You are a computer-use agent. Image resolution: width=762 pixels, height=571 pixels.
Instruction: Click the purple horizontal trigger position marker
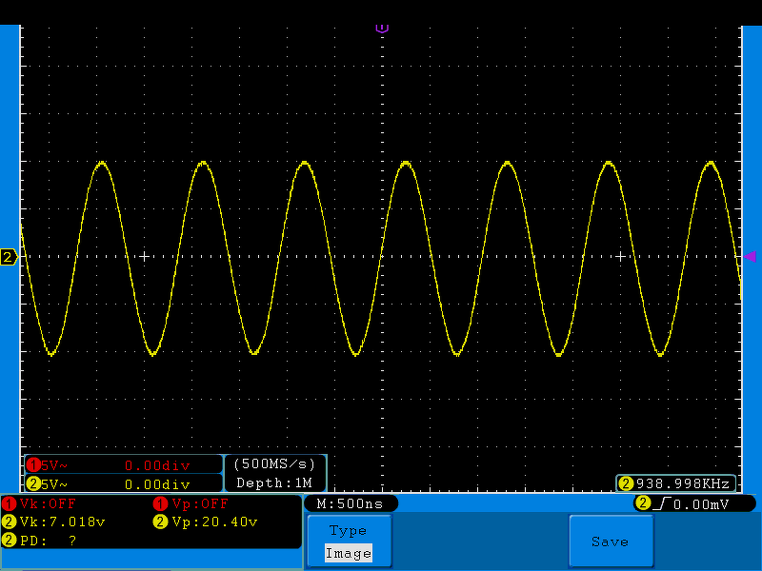382,29
